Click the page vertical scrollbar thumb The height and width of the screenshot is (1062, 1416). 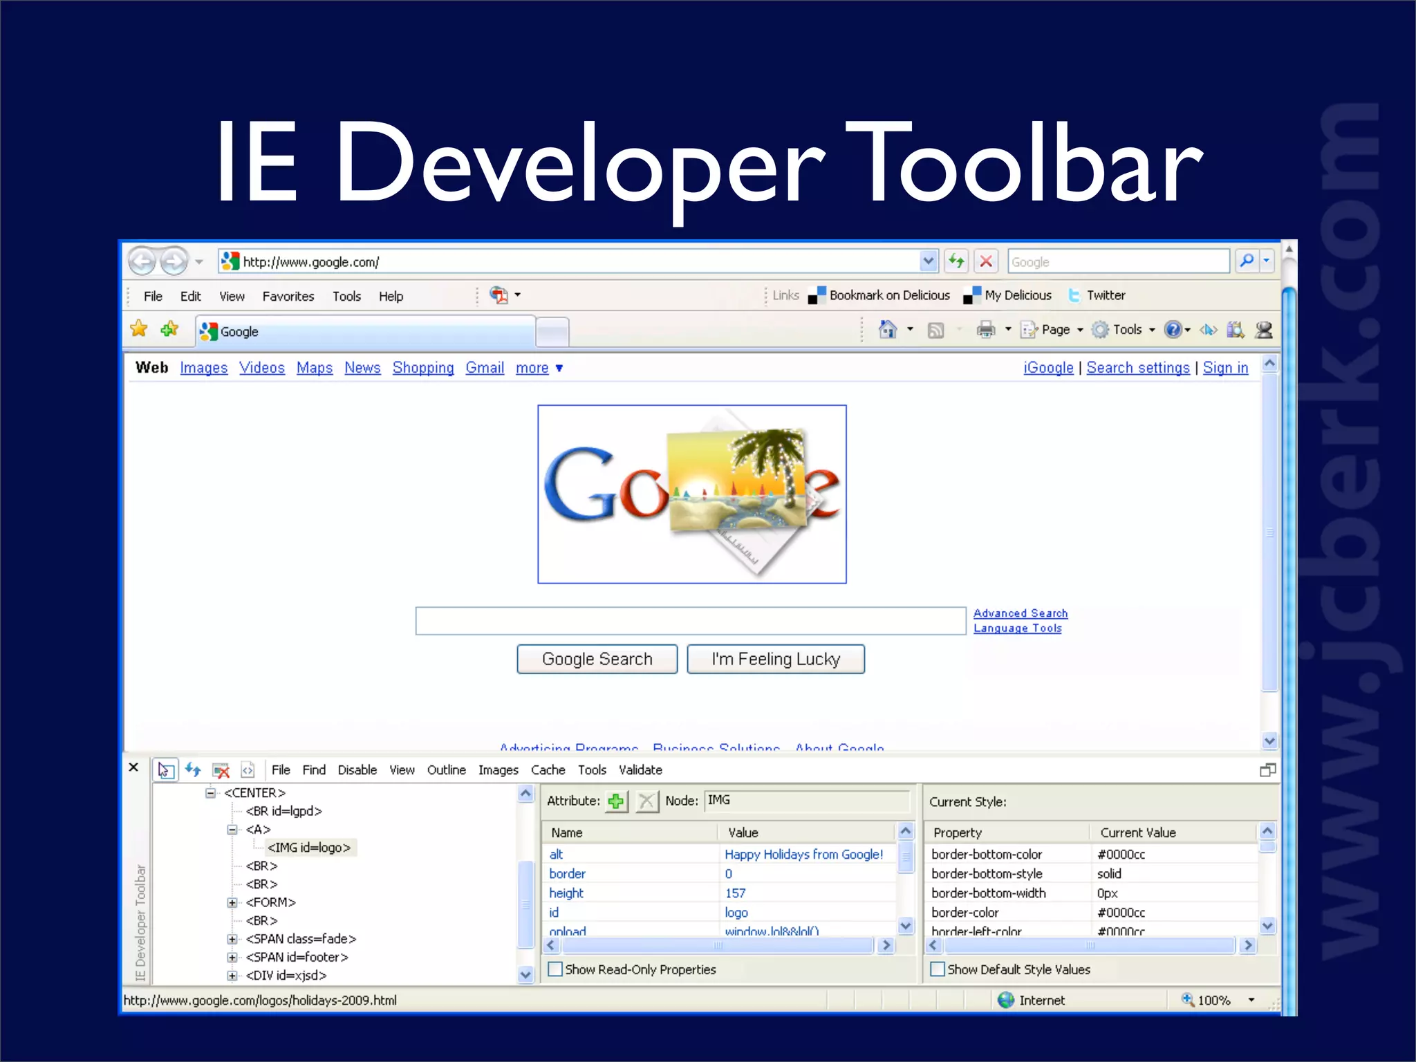(1269, 532)
